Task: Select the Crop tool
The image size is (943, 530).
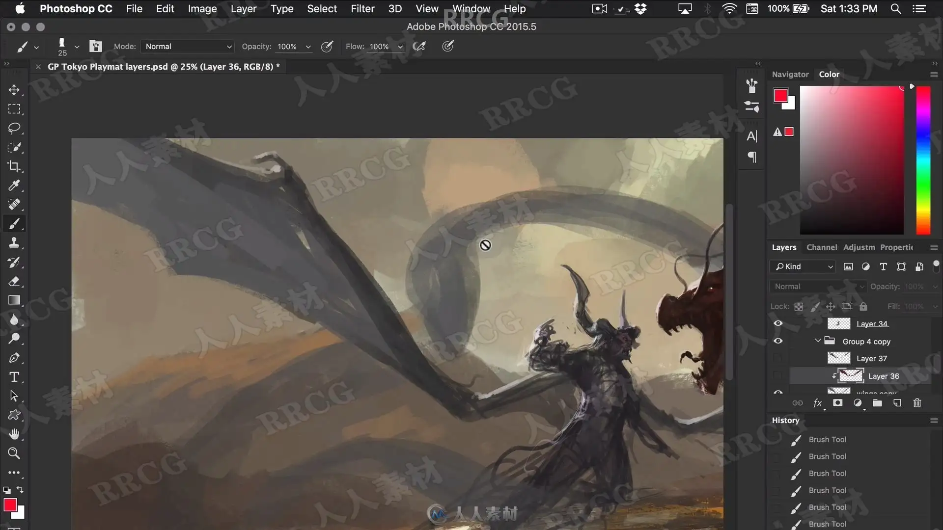Action: pyautogui.click(x=14, y=166)
